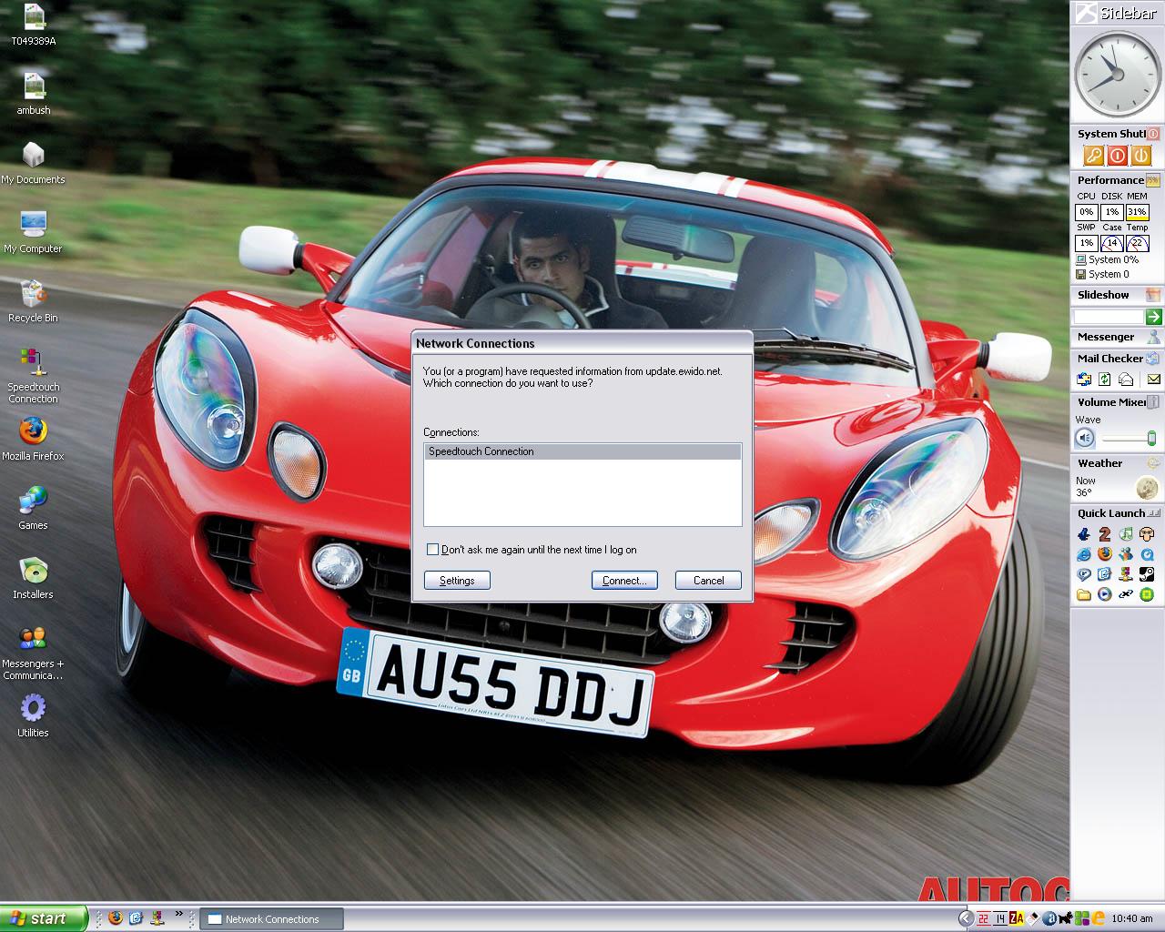The width and height of the screenshot is (1165, 932).
Task: Open the envelope icon in Mail Checker
Action: click(1153, 380)
